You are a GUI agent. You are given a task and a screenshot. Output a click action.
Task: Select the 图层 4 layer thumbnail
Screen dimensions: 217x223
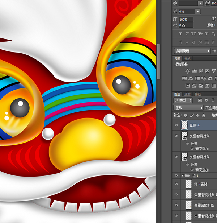click(x=184, y=125)
